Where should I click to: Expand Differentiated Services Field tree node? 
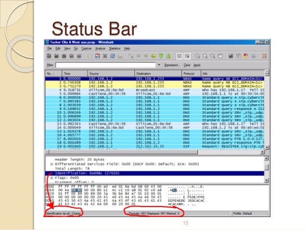(51, 164)
